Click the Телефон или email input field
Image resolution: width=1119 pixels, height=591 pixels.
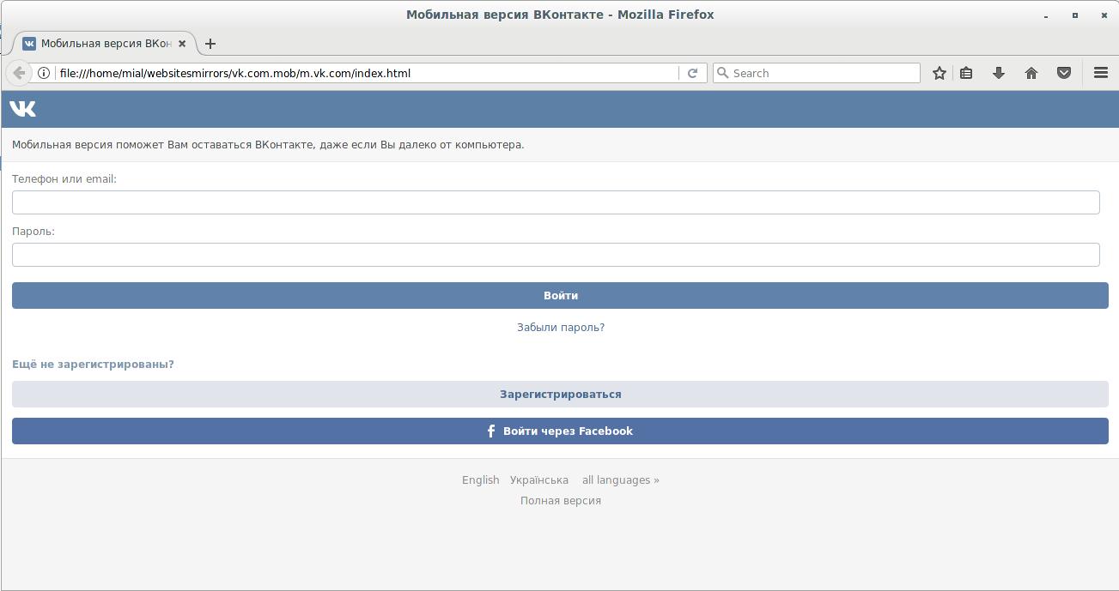click(x=556, y=202)
